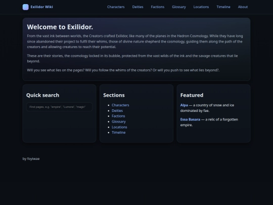
Task: Click paragraph starting 'These are their stories'
Action: tap(132, 58)
